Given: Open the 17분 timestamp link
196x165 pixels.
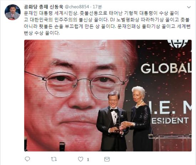Looking at the screenshot, I should [x=97, y=7].
